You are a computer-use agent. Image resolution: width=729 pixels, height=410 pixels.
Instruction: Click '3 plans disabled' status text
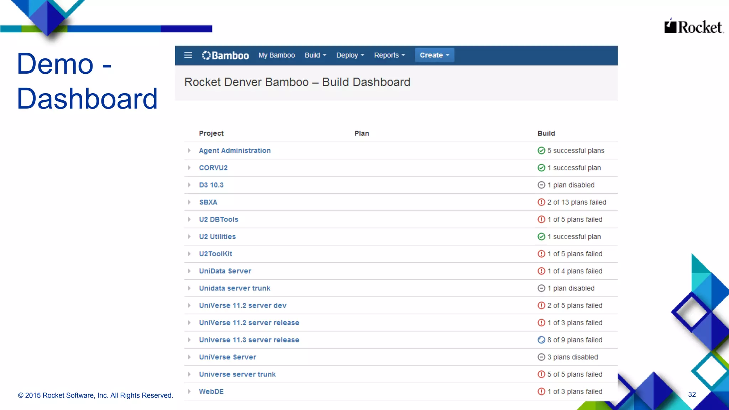pyautogui.click(x=573, y=357)
